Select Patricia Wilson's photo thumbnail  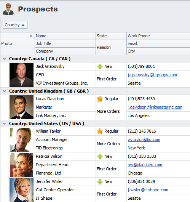click(x=21, y=165)
